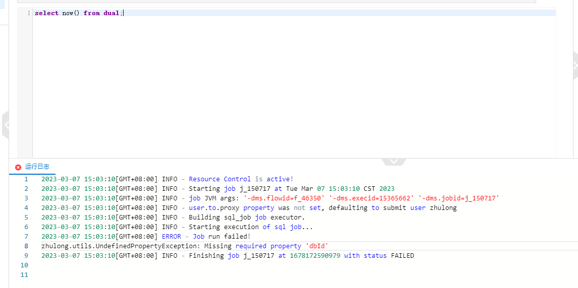Screen dimensions: 578x288
Task: Click the red error icon beside 运行日志
Action: coord(18,167)
